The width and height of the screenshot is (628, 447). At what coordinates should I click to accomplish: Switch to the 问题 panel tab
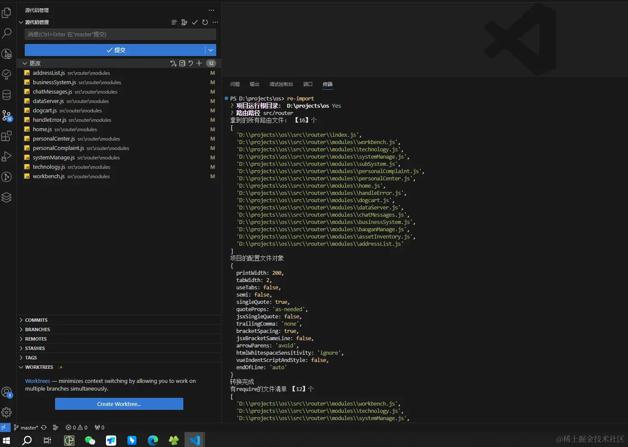coord(235,84)
